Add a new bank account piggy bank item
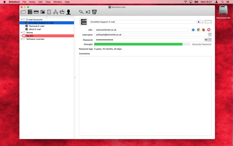 pyautogui.click(x=62, y=12)
